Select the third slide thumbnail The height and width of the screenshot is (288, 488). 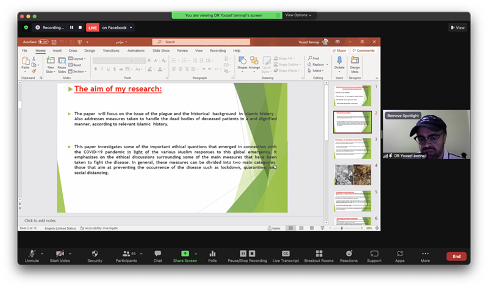tap(352, 148)
